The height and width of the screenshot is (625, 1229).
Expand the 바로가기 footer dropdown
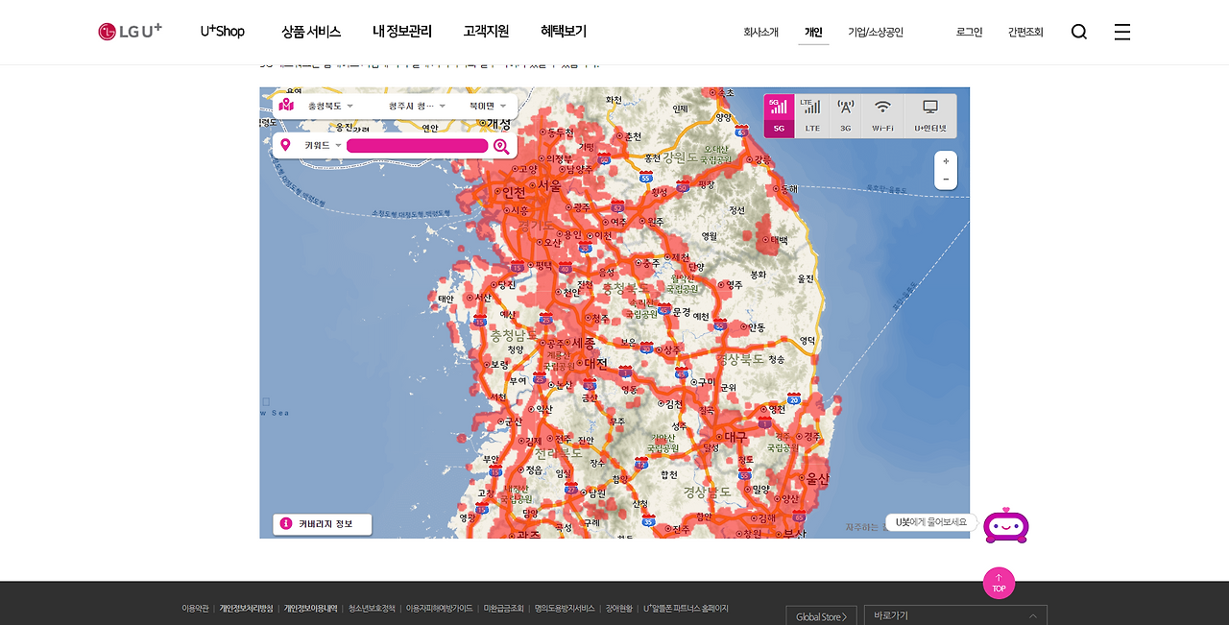point(955,615)
